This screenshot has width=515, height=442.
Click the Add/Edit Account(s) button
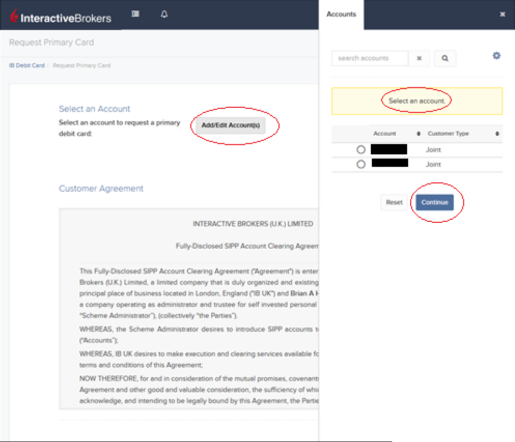[231, 125]
